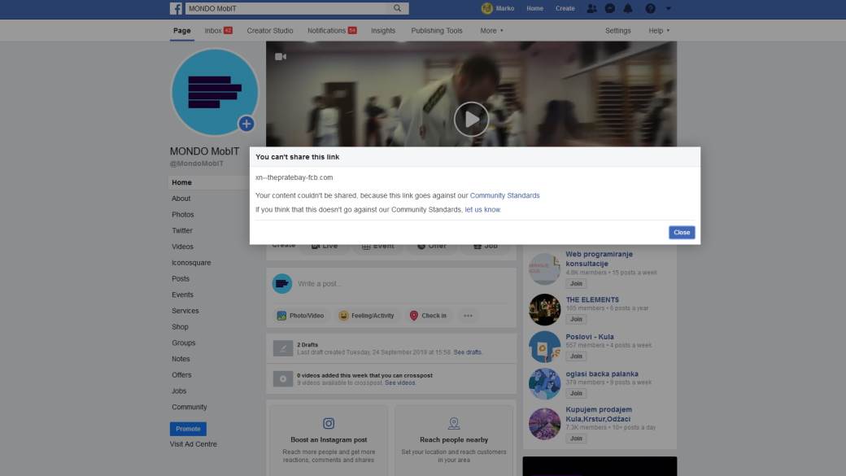Open the Messenger icon in top bar

(609, 8)
